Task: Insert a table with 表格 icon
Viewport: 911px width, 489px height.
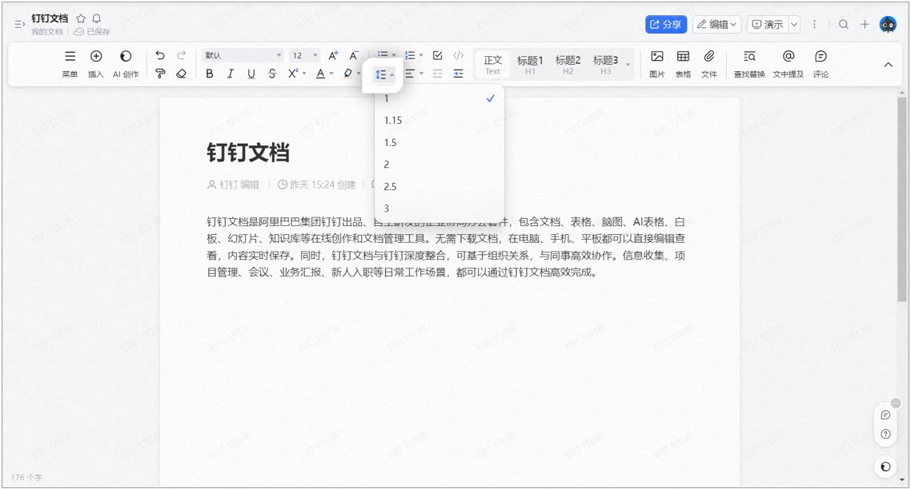Action: click(684, 64)
